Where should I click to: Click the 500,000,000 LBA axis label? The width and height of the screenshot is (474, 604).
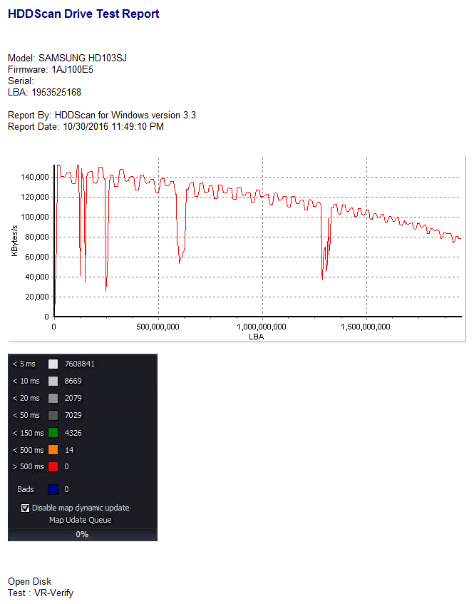coord(158,327)
